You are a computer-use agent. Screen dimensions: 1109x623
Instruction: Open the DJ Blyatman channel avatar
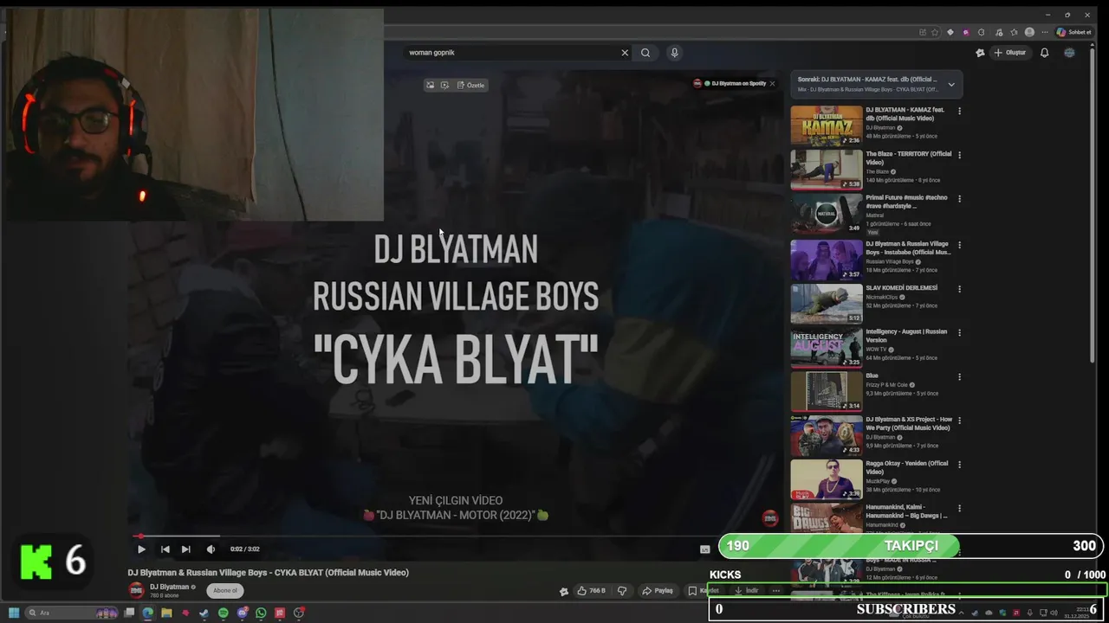[136, 590]
